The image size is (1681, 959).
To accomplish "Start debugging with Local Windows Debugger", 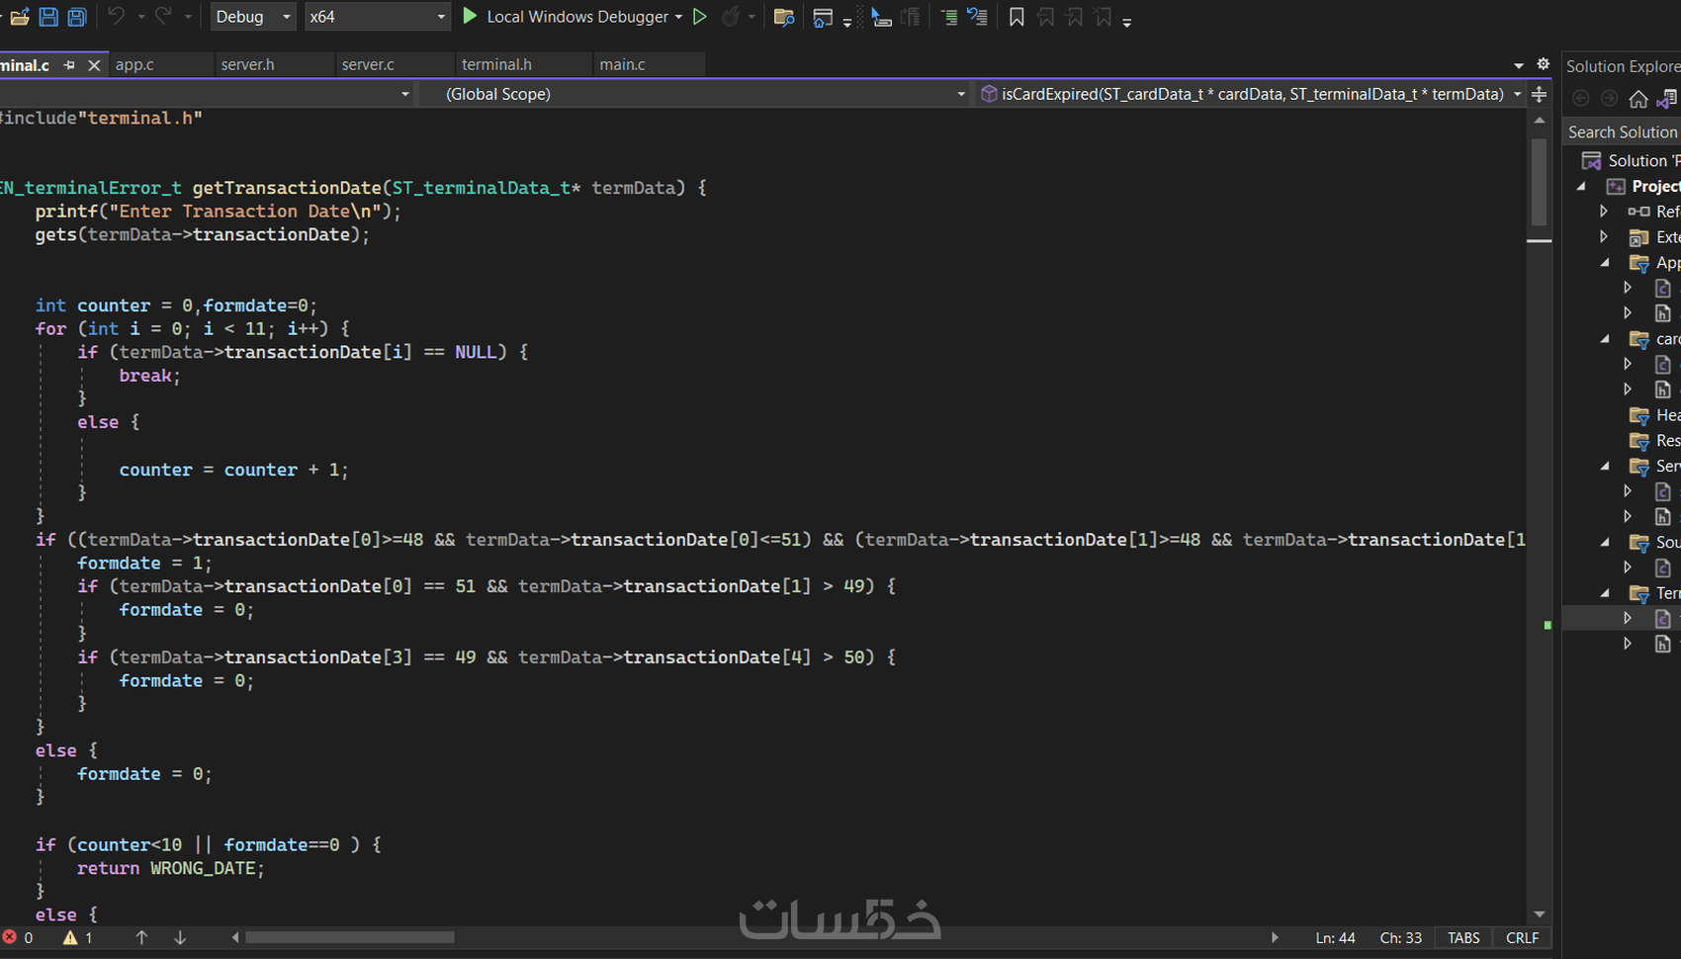I will [571, 17].
